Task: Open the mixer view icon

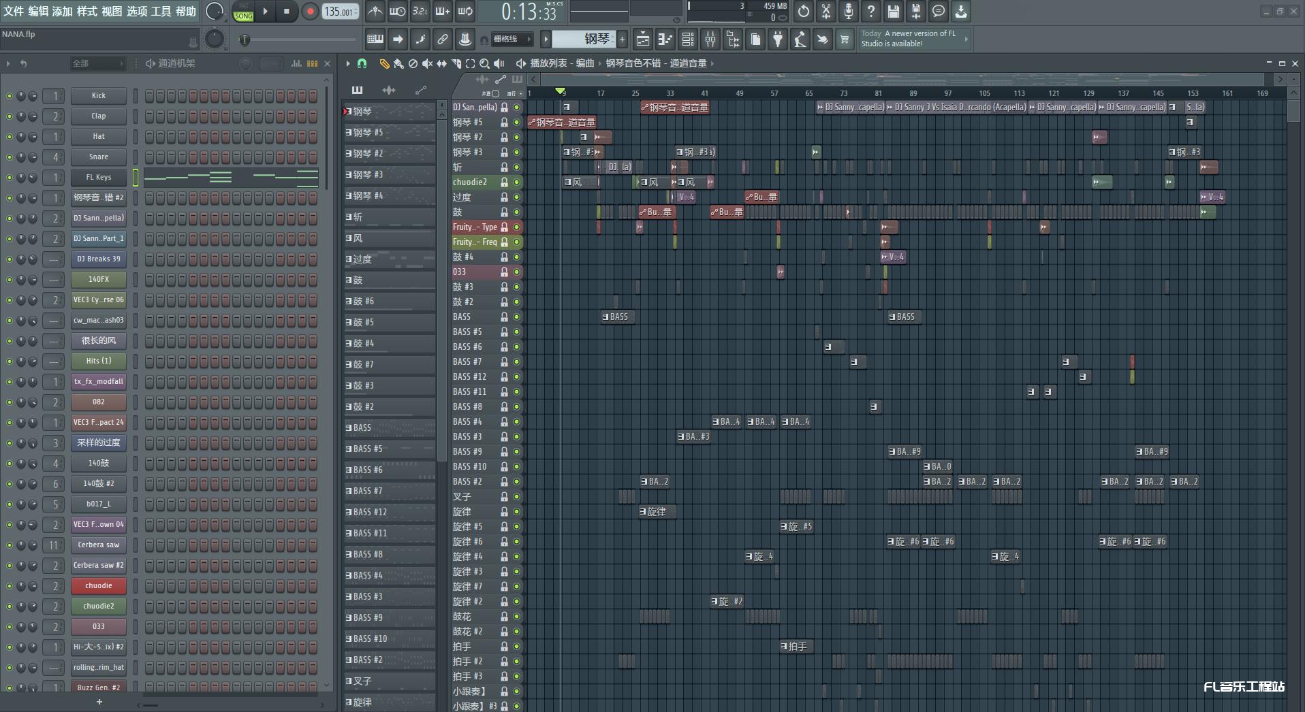Action: [x=710, y=39]
